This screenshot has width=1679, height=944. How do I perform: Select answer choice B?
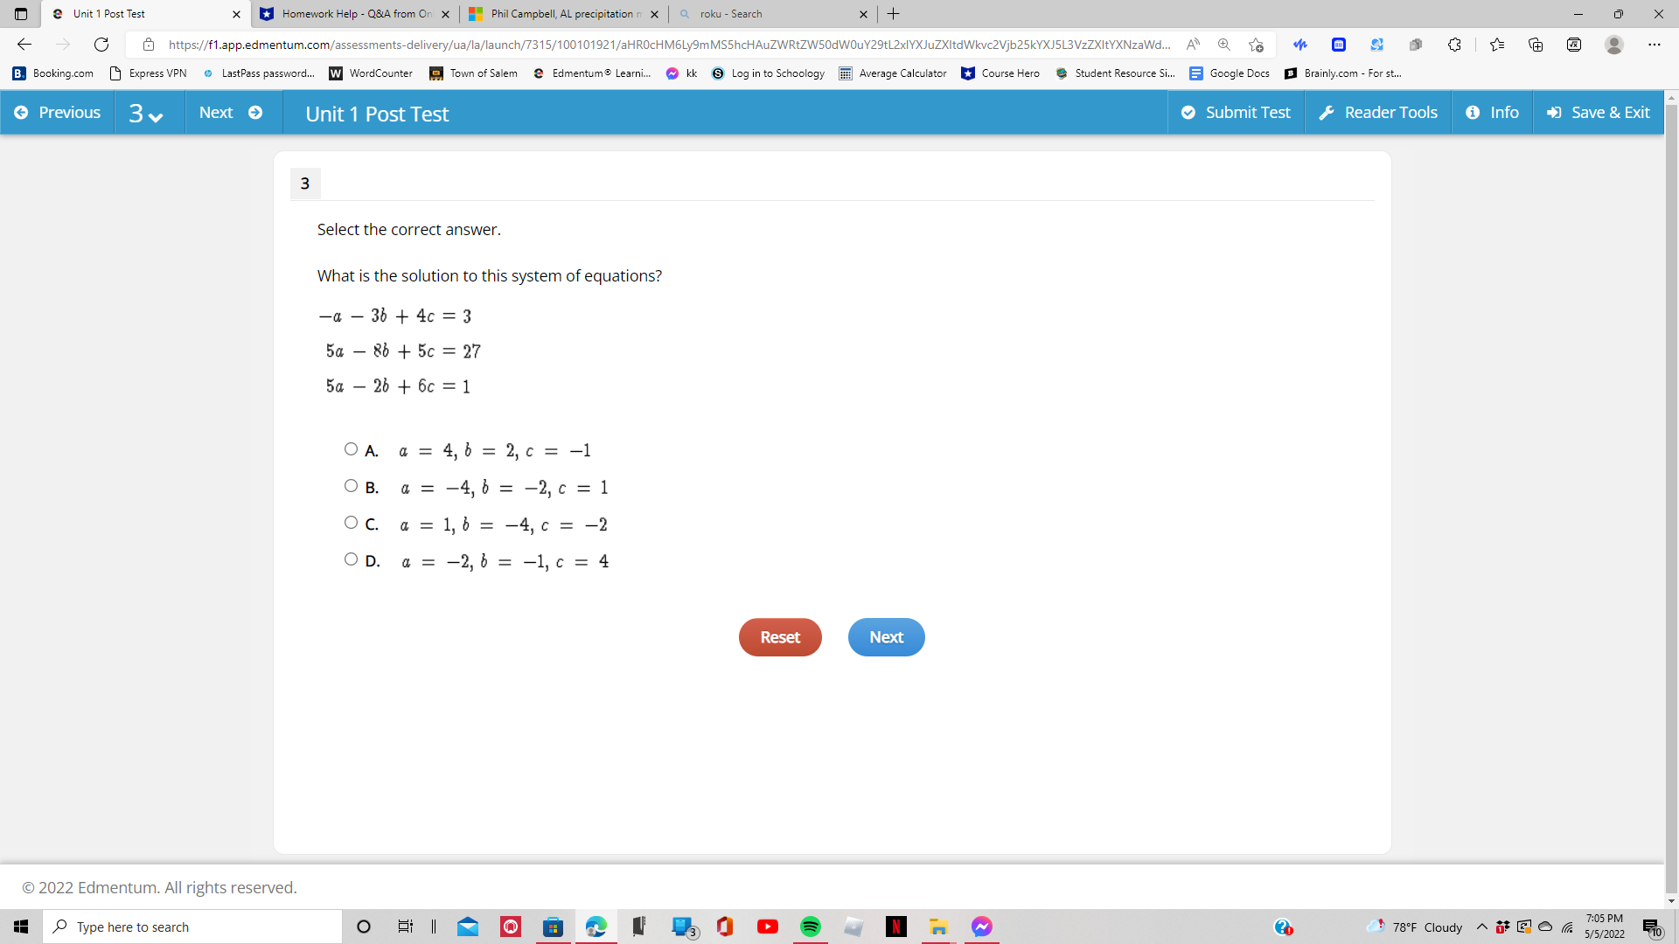[351, 485]
